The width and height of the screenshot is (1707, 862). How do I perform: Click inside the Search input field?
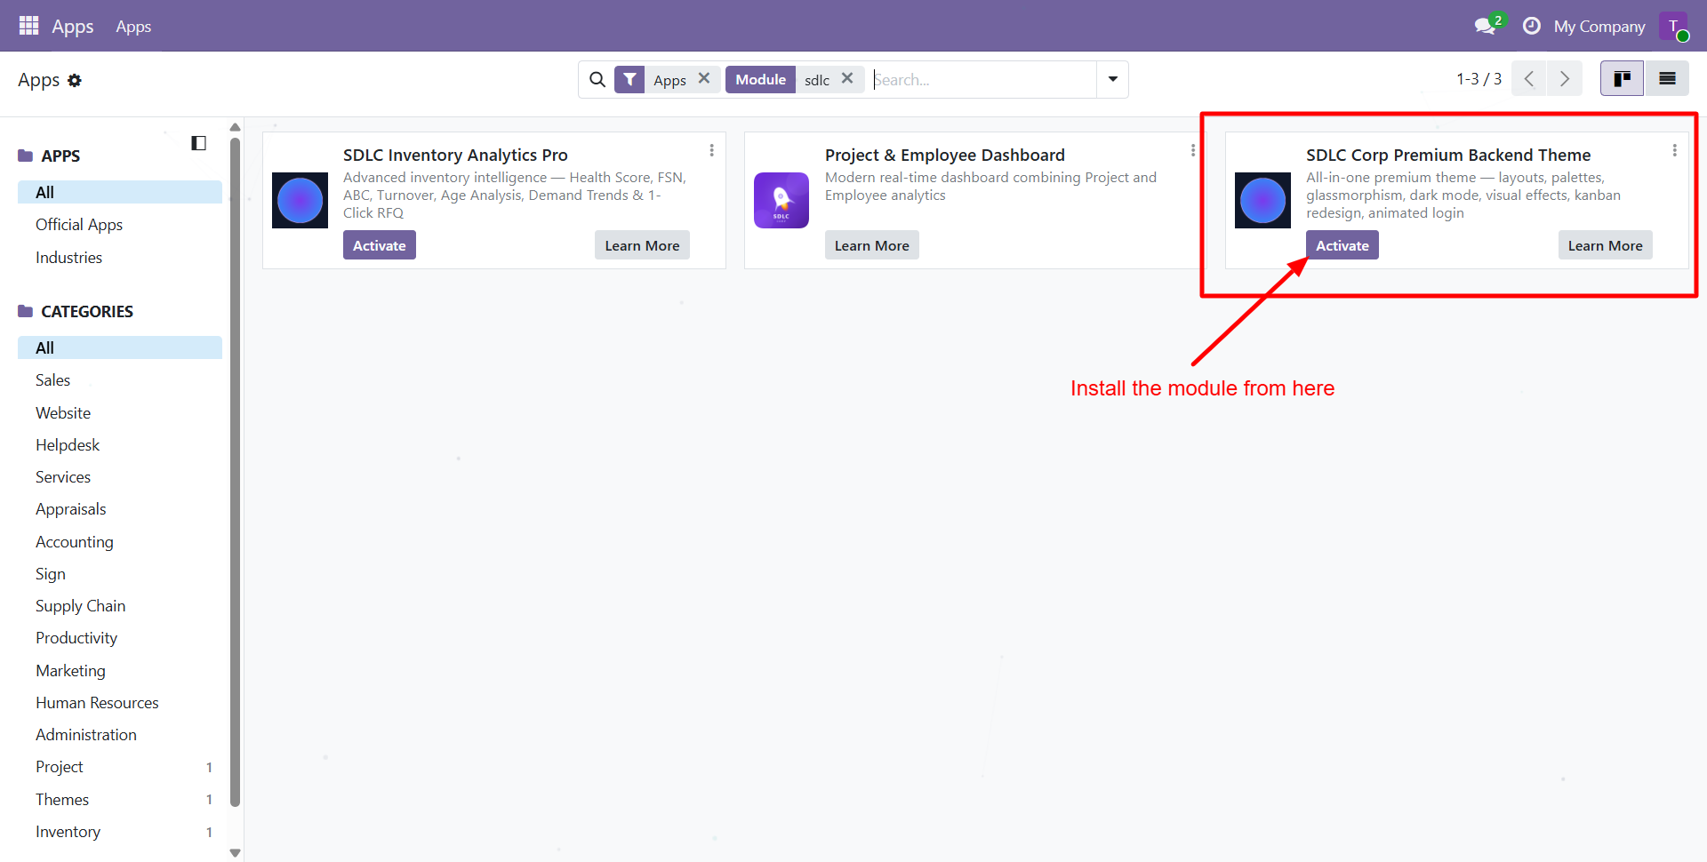[978, 79]
